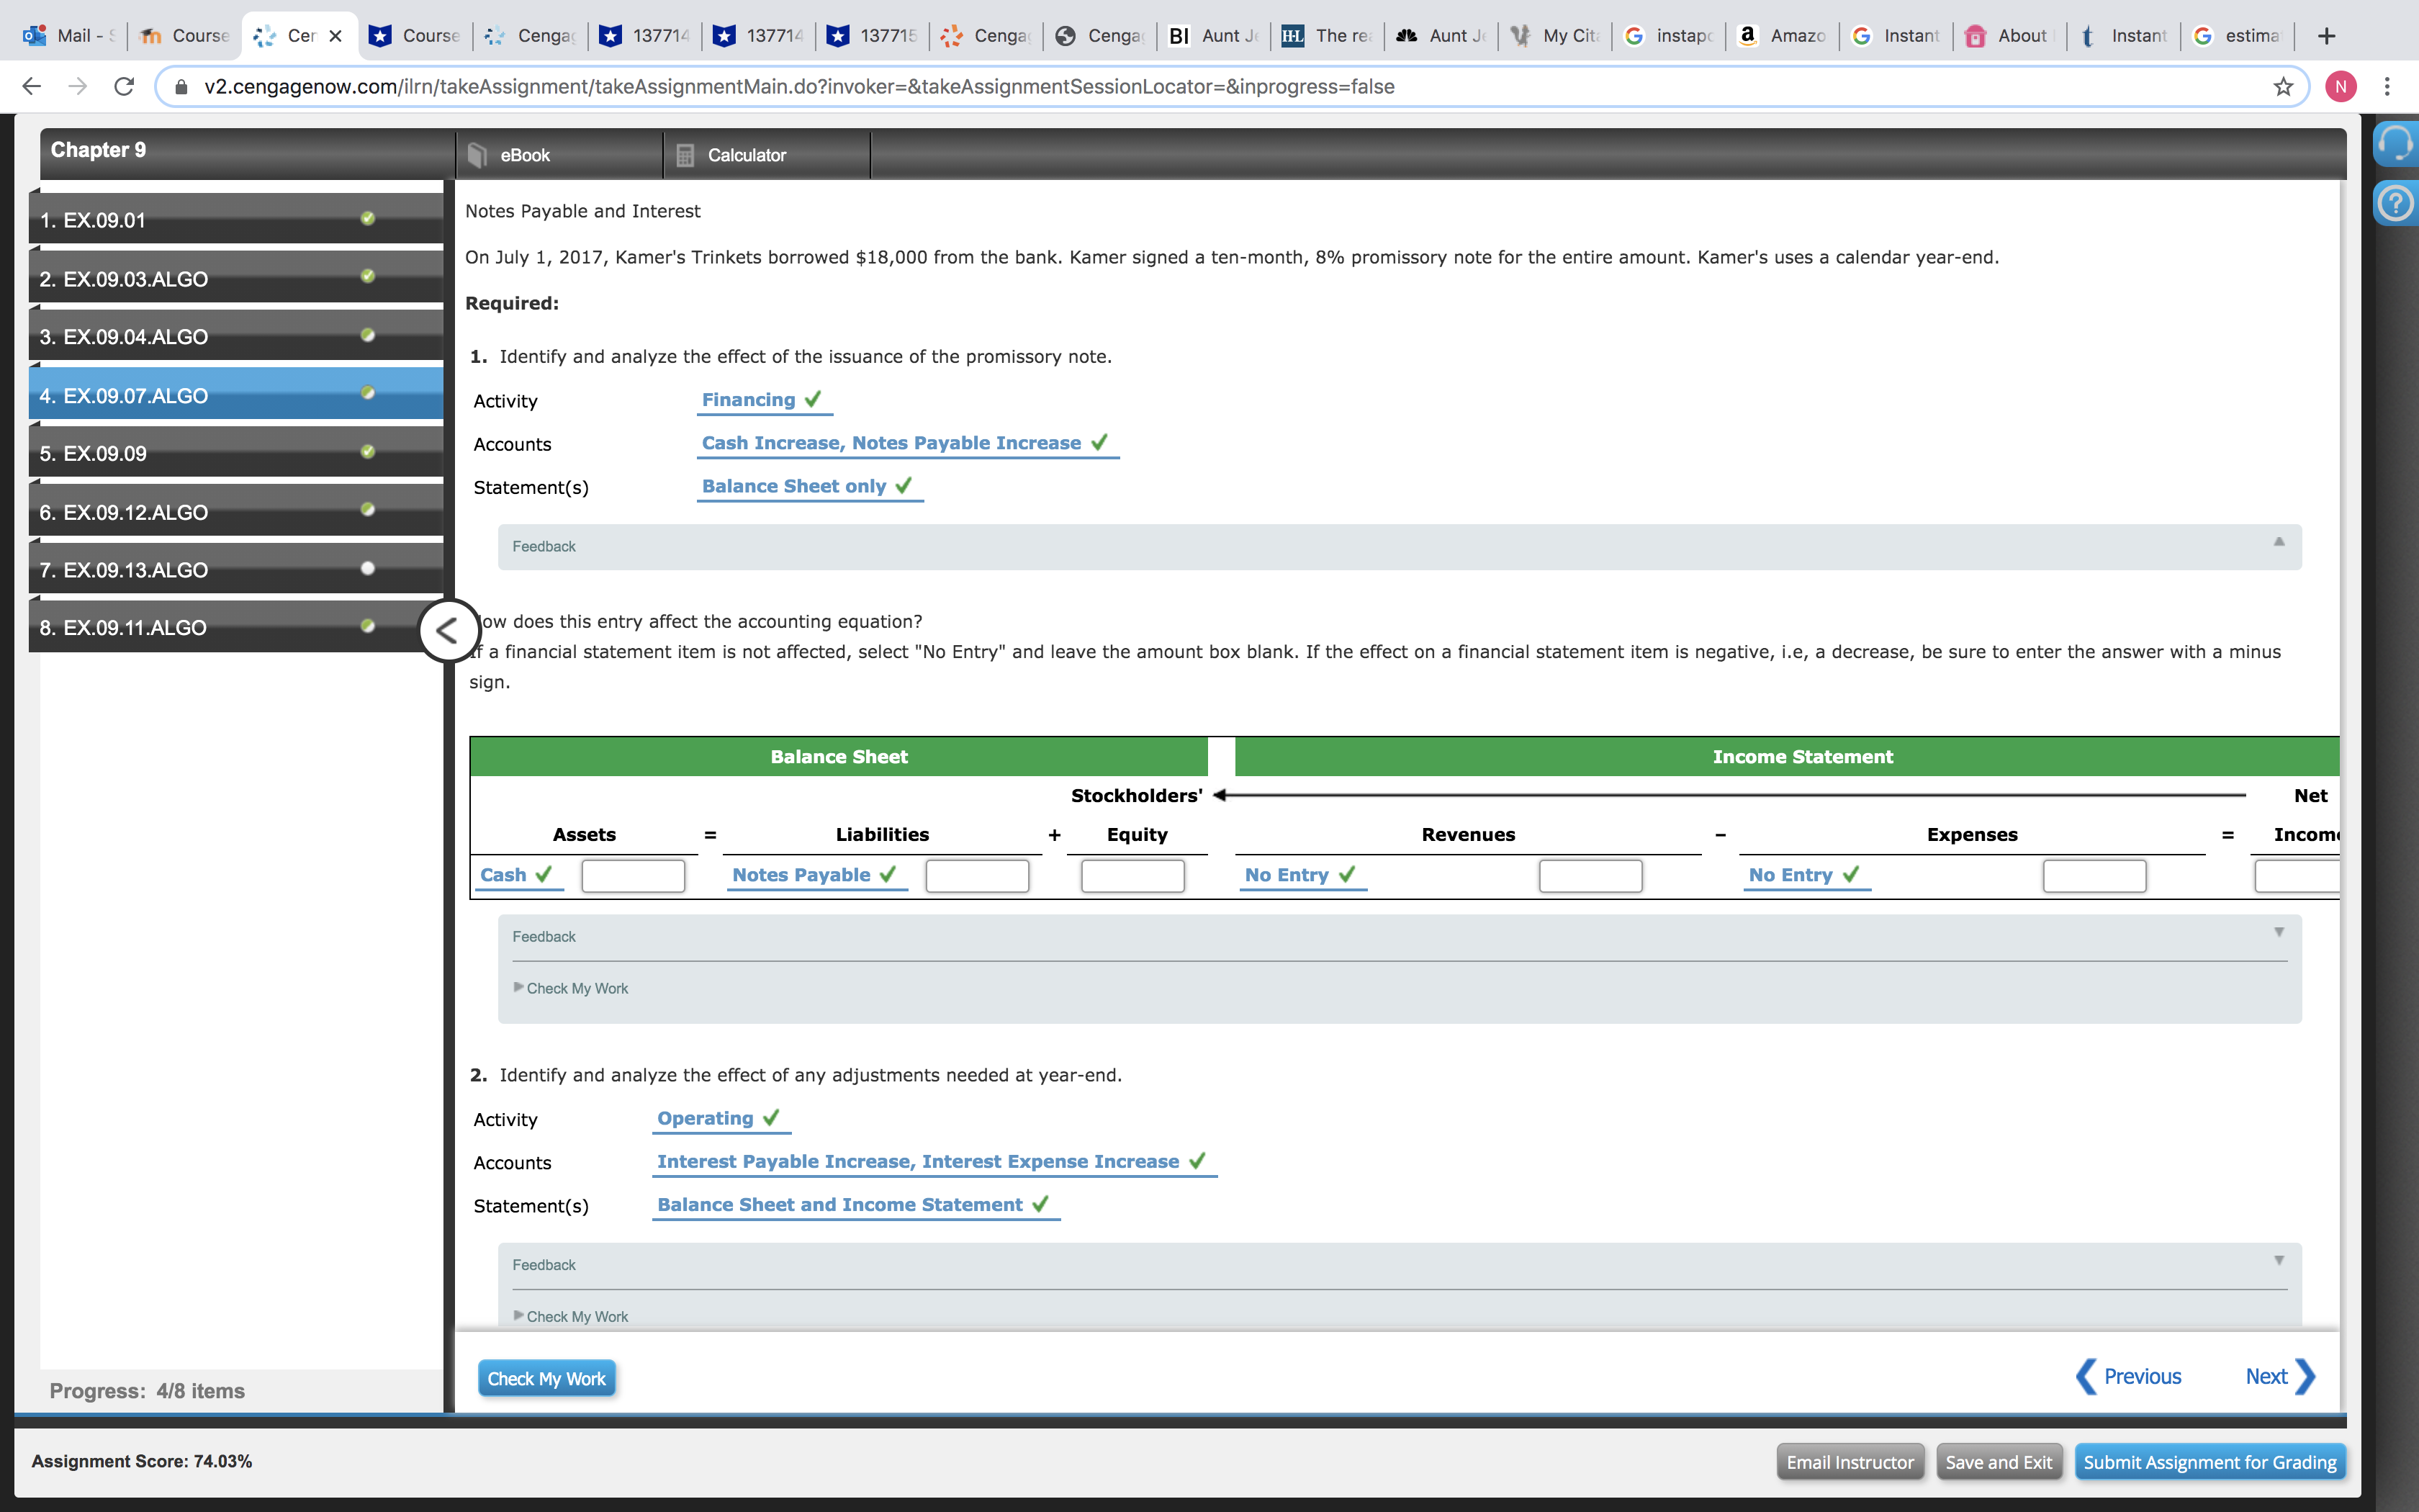The width and height of the screenshot is (2419, 1512).
Task: Open the eBook icon in toolbar
Action: [x=478, y=155]
